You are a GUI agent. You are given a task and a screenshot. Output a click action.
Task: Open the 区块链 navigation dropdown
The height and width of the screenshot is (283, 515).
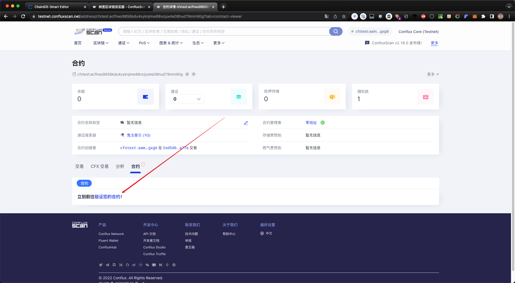coord(101,43)
